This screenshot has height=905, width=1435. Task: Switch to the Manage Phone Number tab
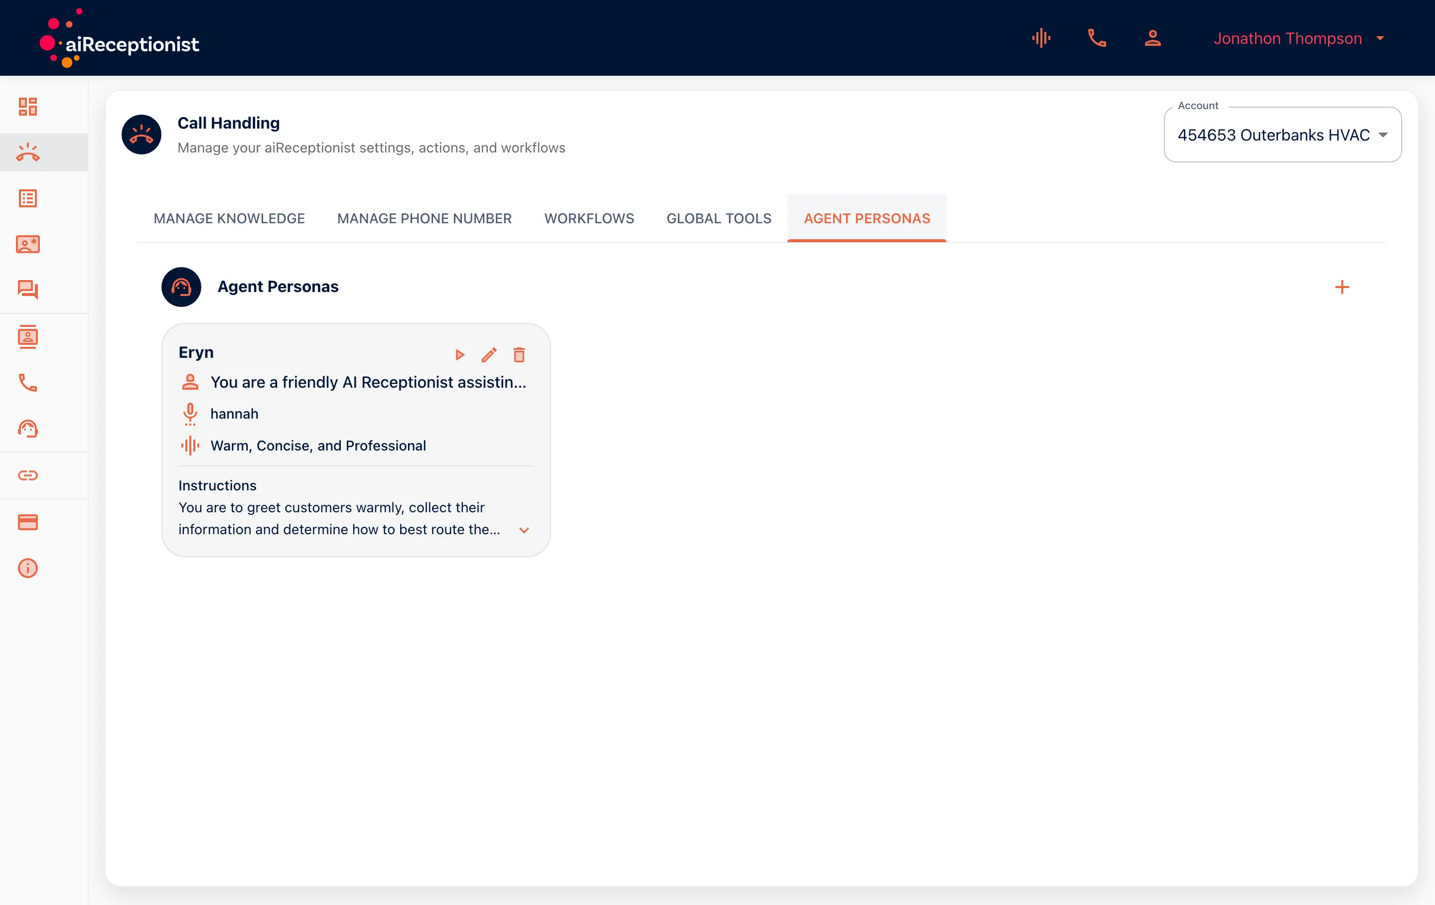pos(425,218)
